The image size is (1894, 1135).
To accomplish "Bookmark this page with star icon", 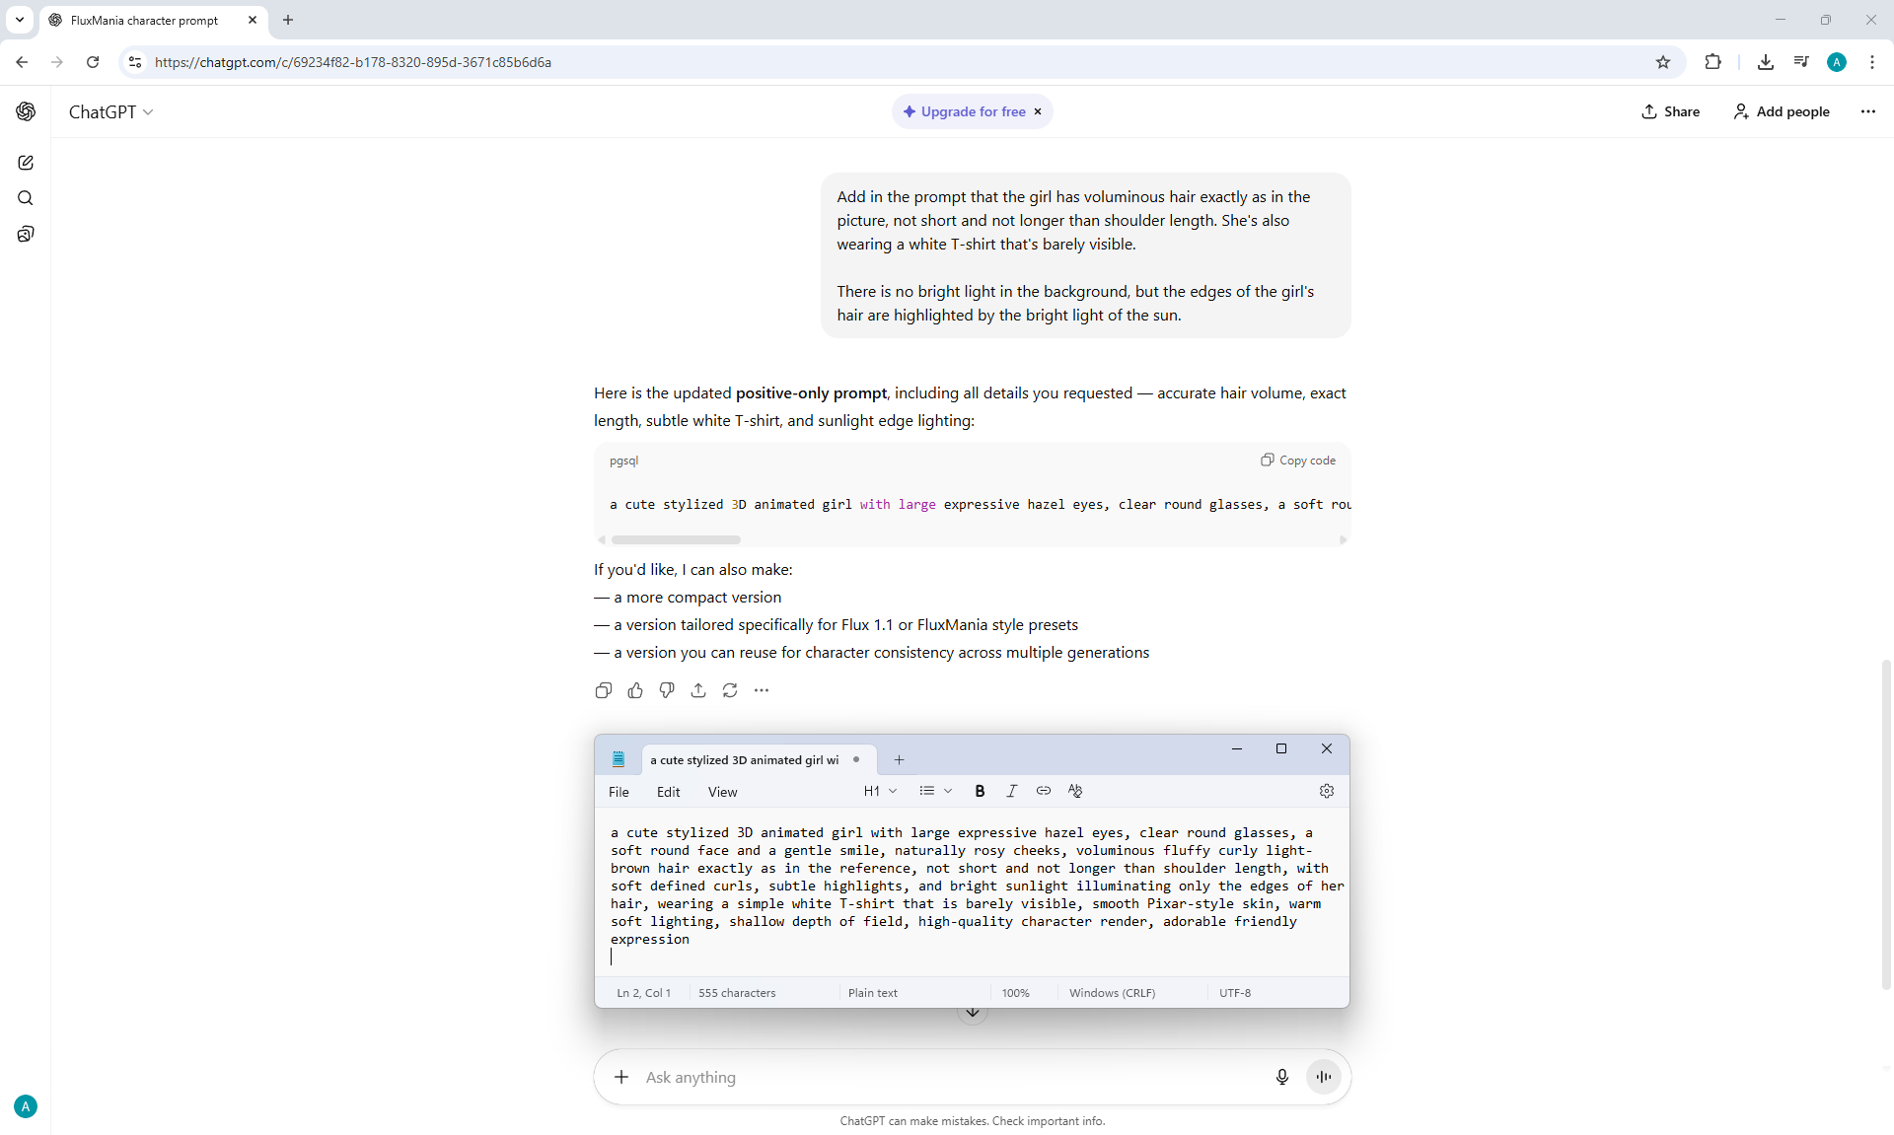I will 1663,62.
